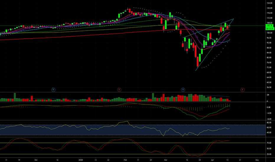Select the 50.00 stochastic scale label
Viewport: 275px width, 162px height.
[x=269, y=148]
